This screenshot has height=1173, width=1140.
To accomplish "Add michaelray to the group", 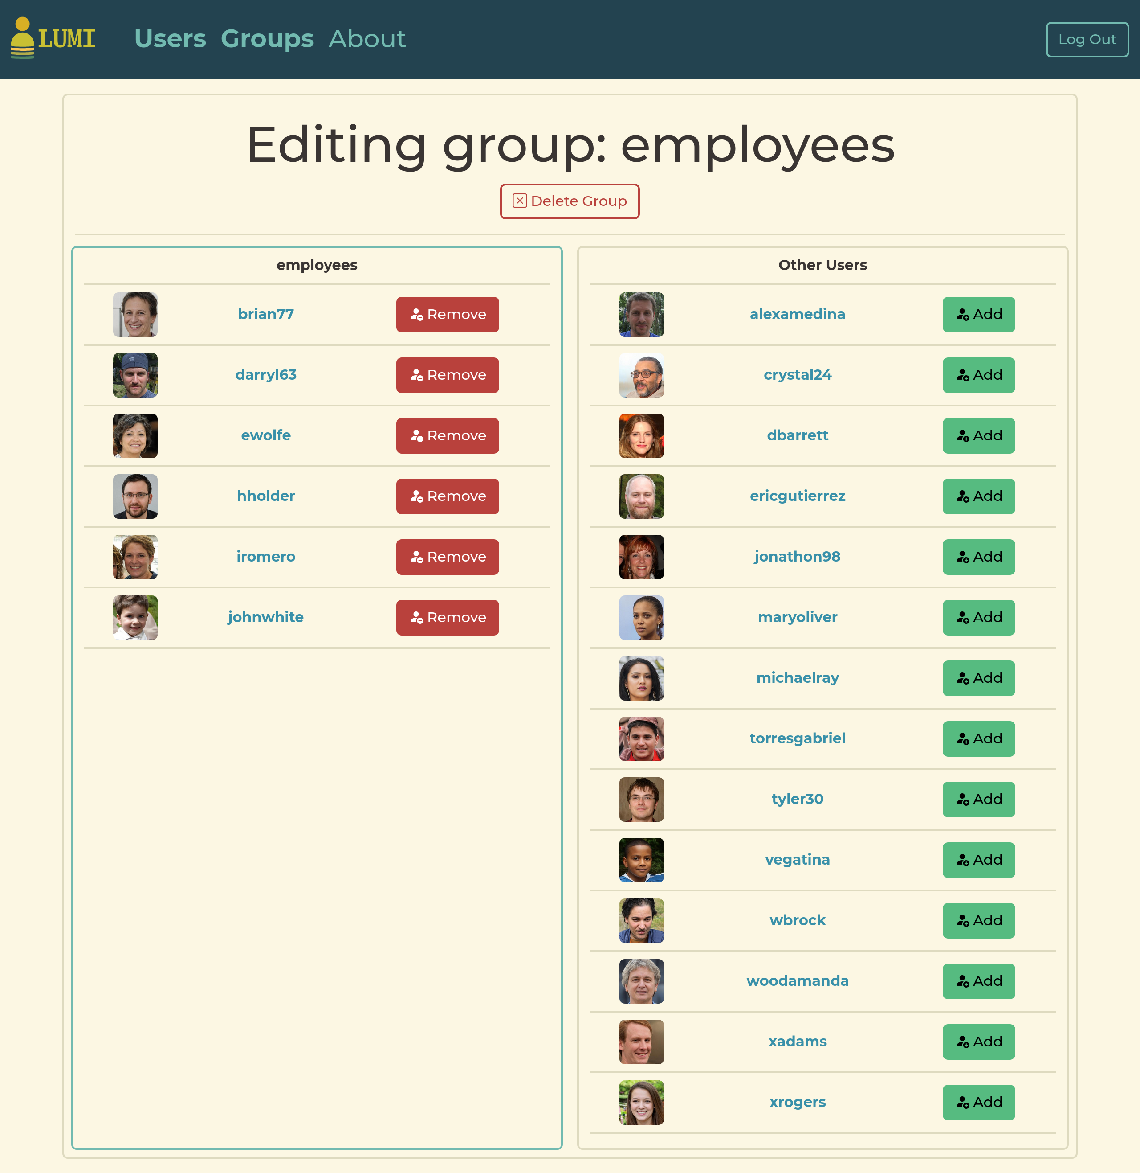I will point(978,677).
